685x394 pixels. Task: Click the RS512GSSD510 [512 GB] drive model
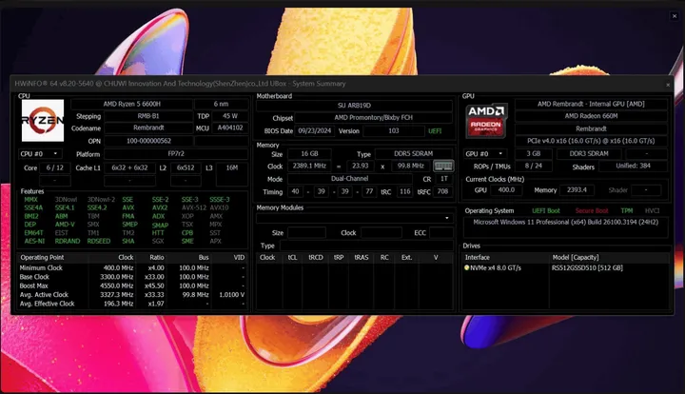click(587, 267)
